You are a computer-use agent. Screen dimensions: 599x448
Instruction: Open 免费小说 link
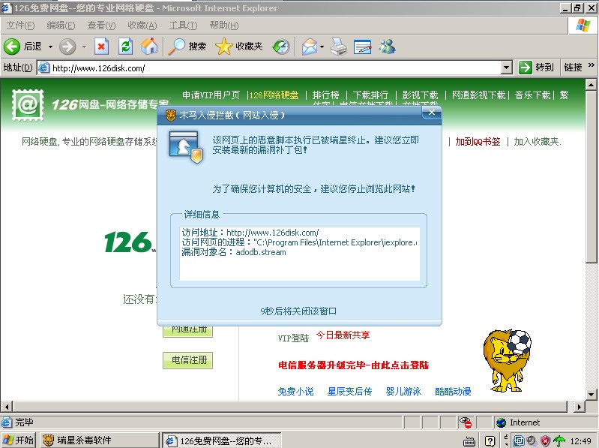coord(295,392)
